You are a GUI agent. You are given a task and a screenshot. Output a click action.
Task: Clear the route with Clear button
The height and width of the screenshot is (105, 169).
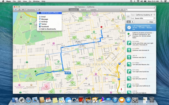151,22
